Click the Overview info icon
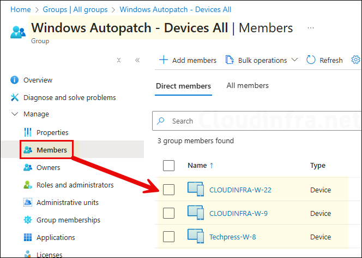This screenshot has height=258, width=362. click(x=14, y=80)
